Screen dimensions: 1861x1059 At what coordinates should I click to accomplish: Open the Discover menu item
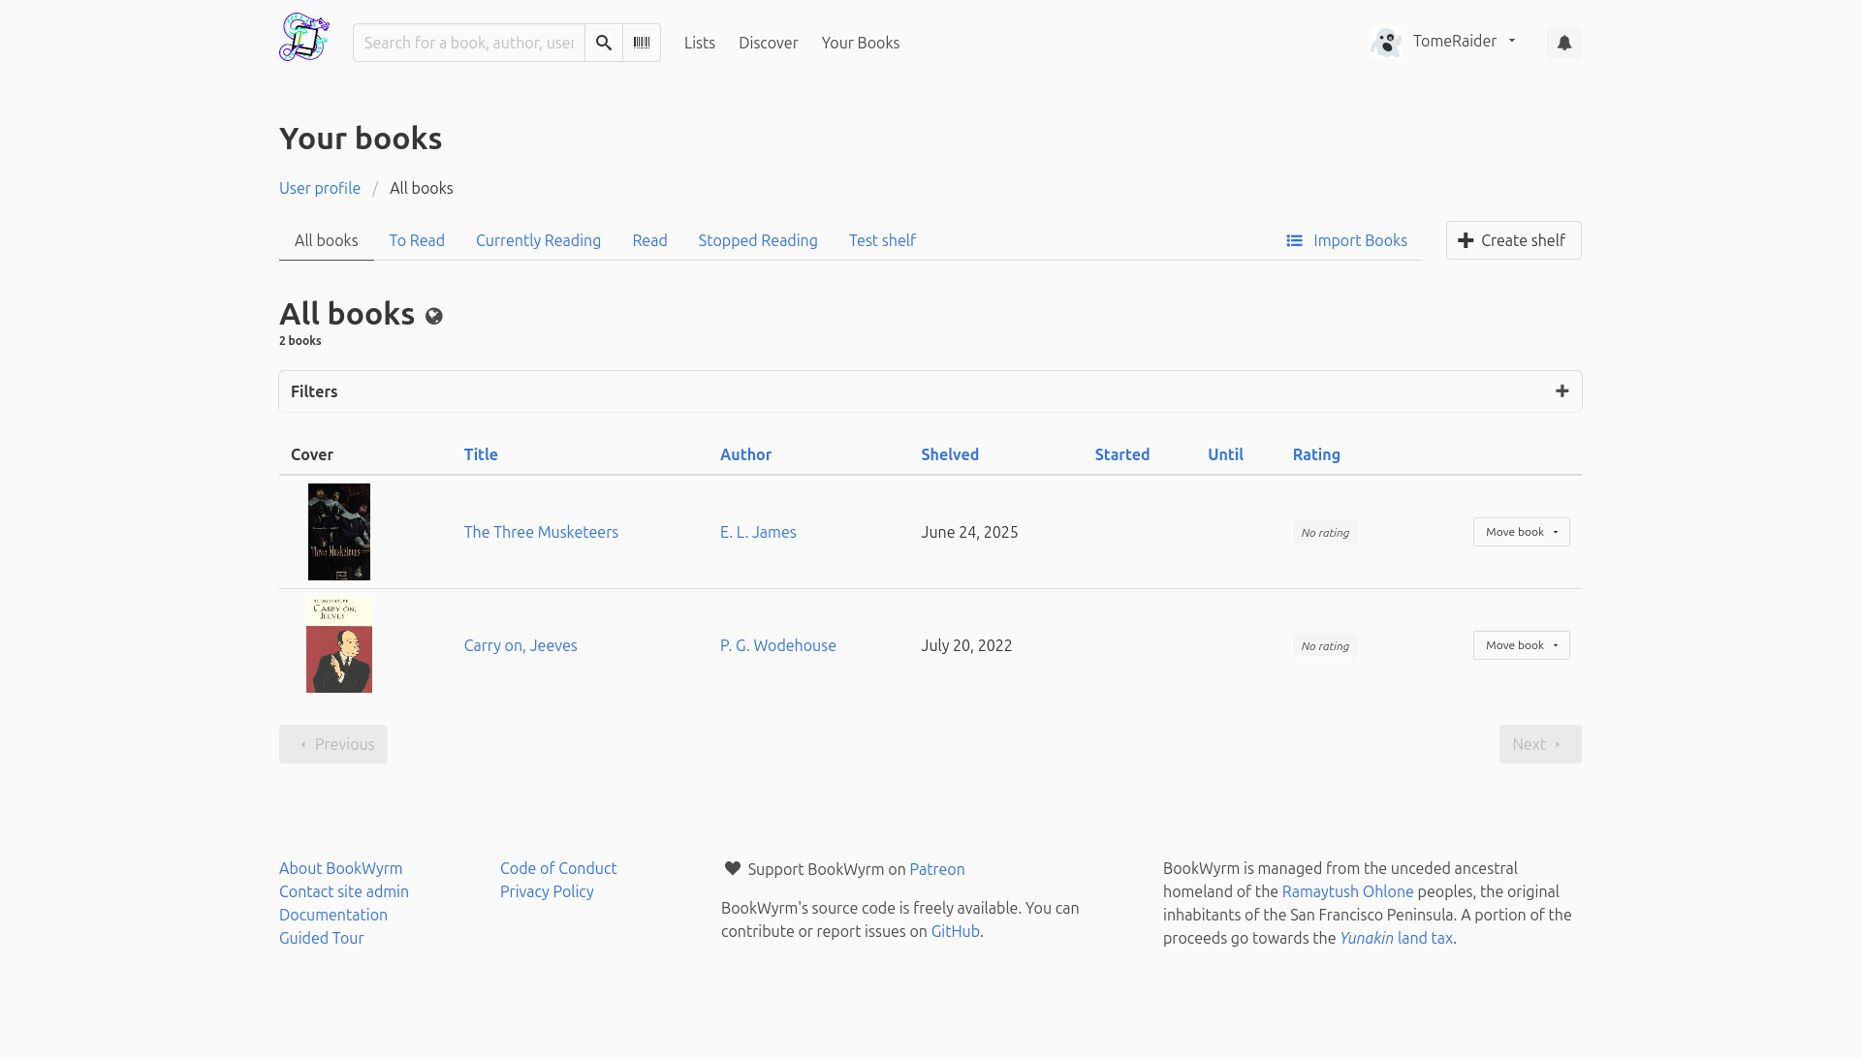point(768,43)
